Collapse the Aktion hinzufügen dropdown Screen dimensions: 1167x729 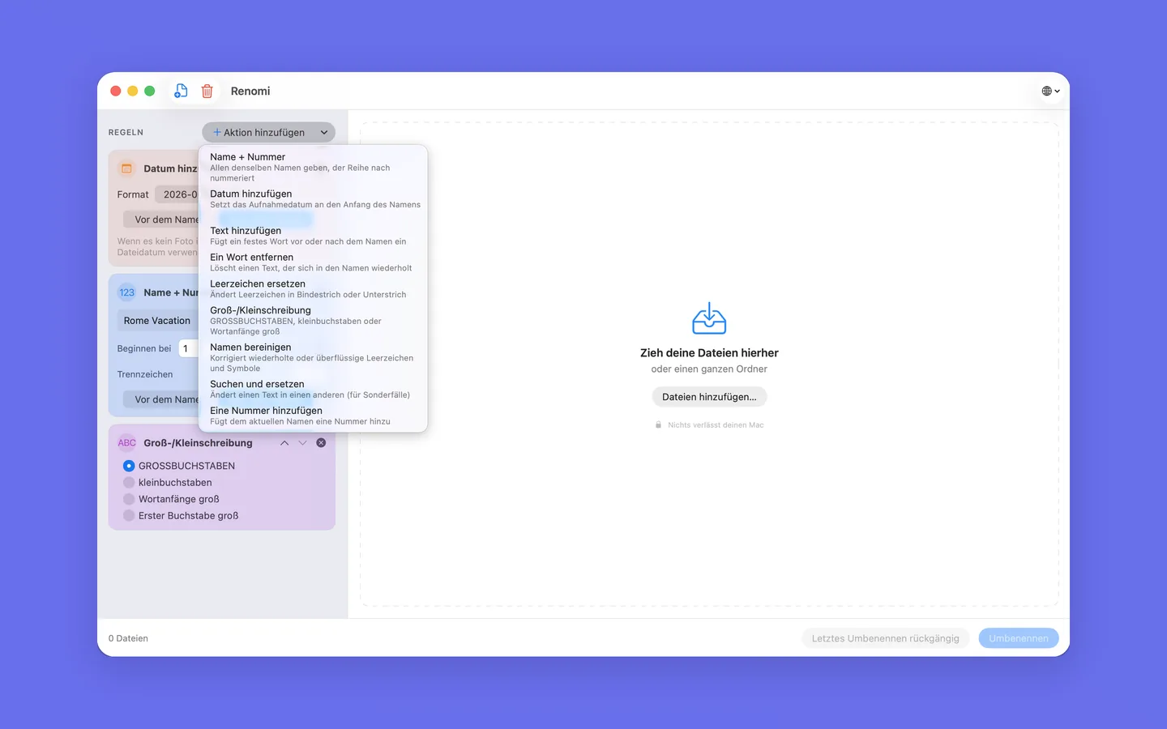(x=268, y=132)
